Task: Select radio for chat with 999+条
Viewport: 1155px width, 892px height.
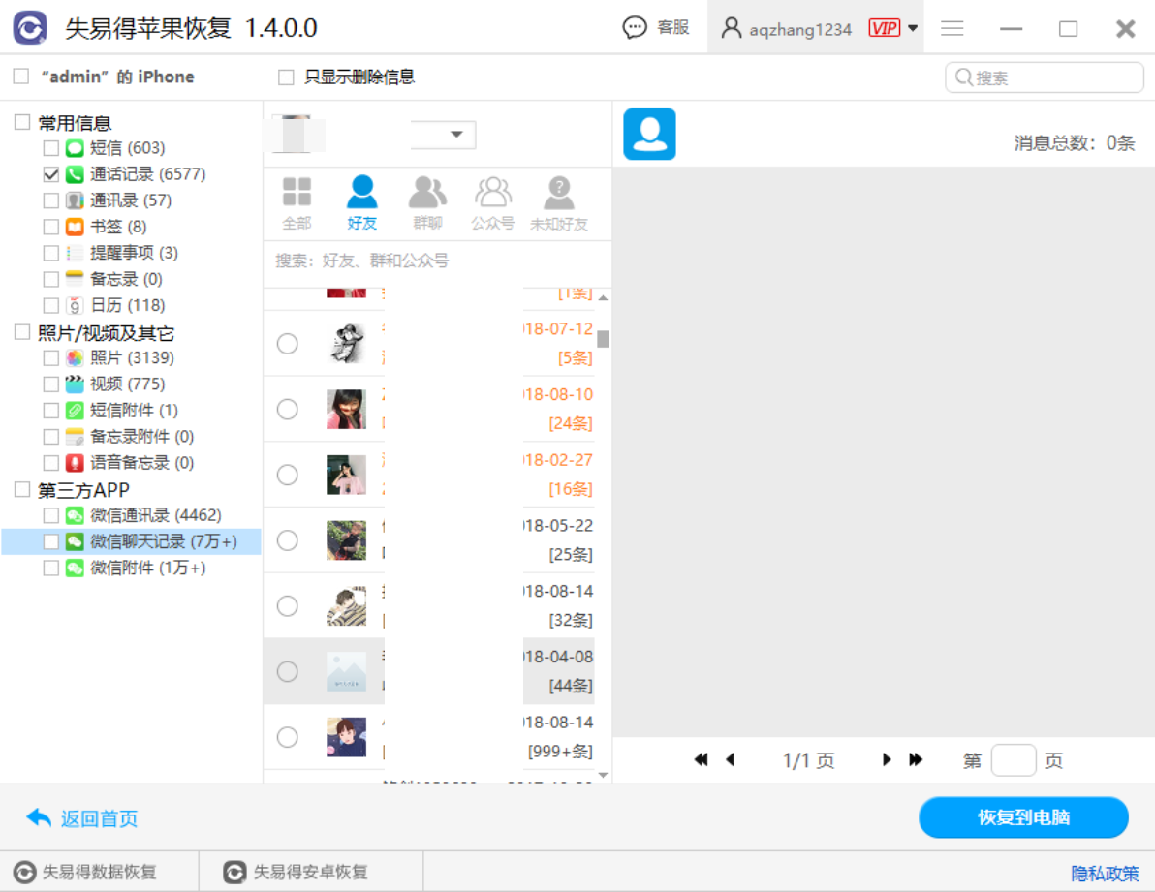Action: tap(287, 737)
